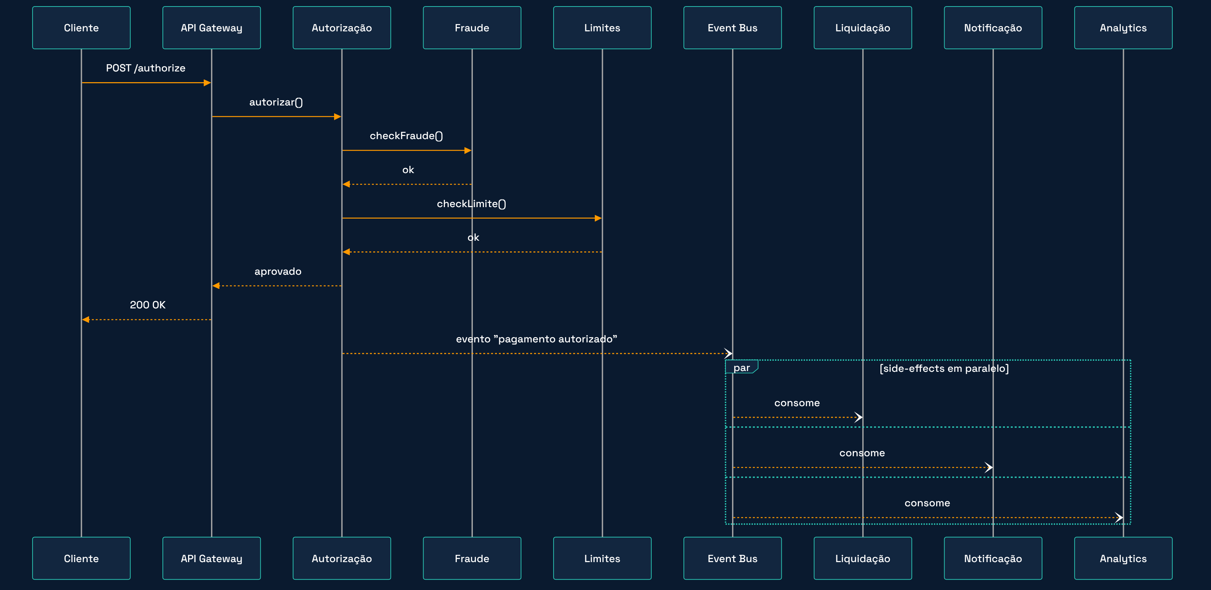Select the top Fraude participant box
The width and height of the screenshot is (1211, 590).
pyautogui.click(x=472, y=28)
